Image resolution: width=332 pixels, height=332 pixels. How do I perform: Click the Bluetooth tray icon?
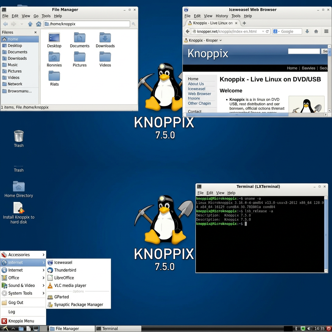(x=296, y=328)
